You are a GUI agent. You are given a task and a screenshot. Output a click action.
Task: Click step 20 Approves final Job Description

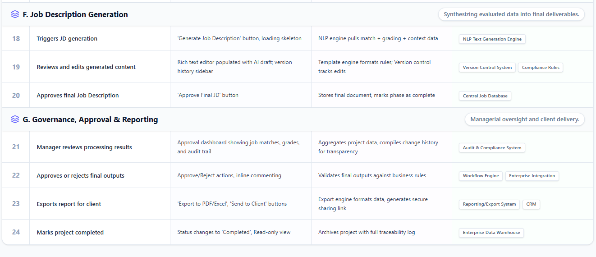pyautogui.click(x=298, y=95)
